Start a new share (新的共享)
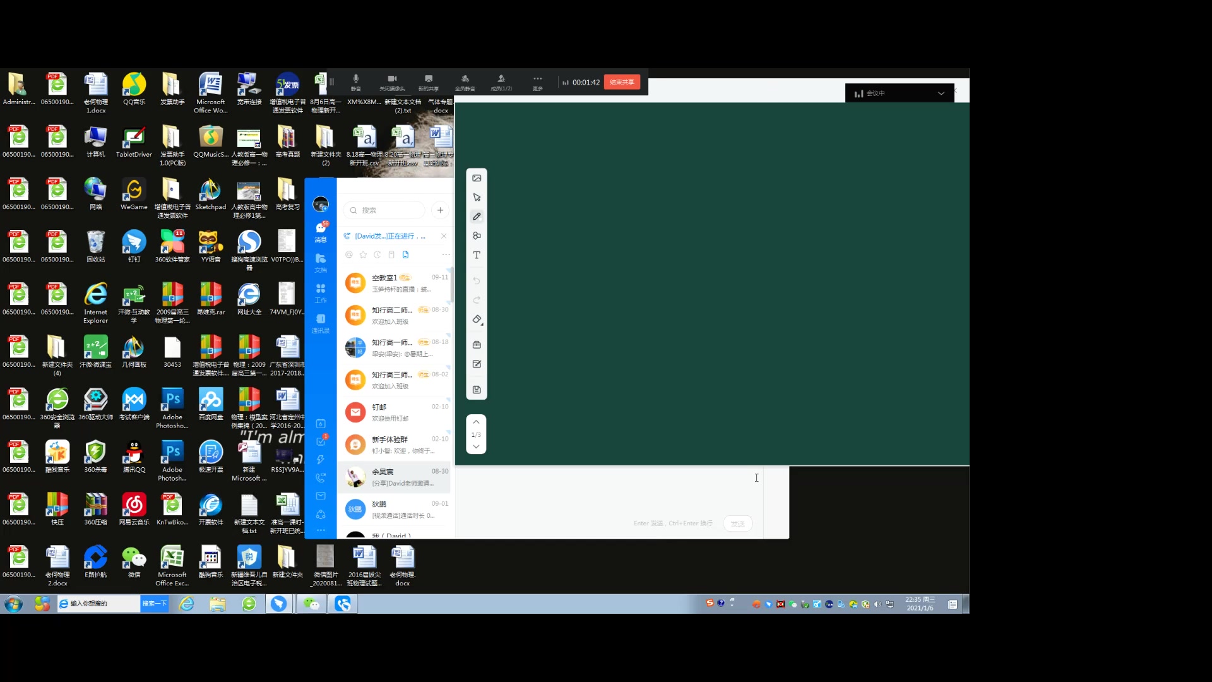The image size is (1212, 682). click(x=429, y=82)
